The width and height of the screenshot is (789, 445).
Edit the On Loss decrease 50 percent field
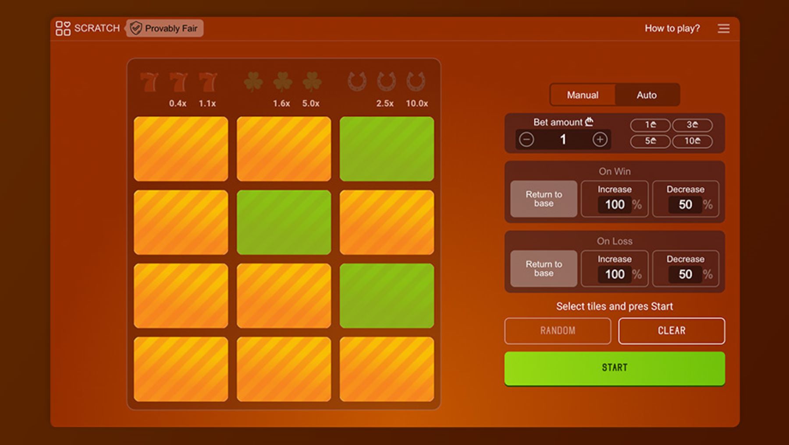pyautogui.click(x=685, y=274)
